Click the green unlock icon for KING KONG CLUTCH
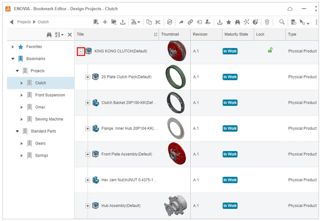321x221 pixels. point(270,50)
